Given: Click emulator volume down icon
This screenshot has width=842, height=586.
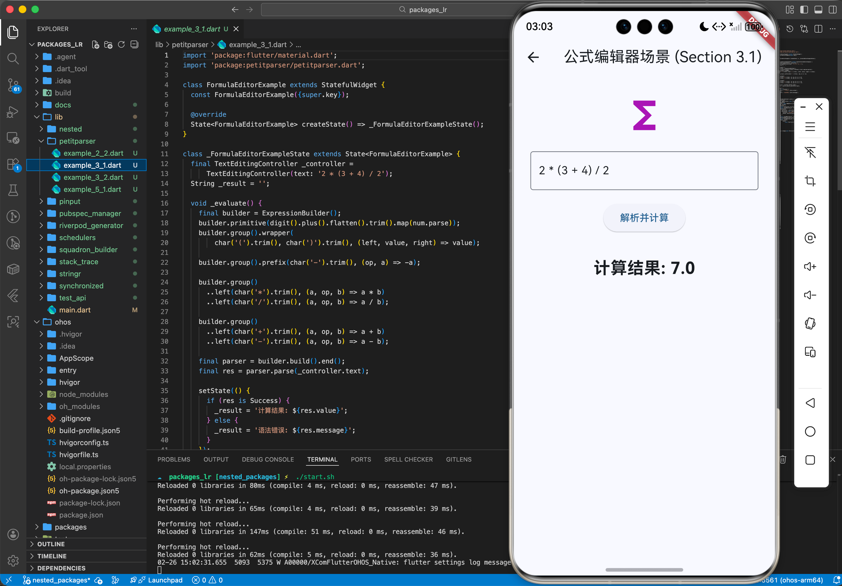Looking at the screenshot, I should click(x=810, y=295).
